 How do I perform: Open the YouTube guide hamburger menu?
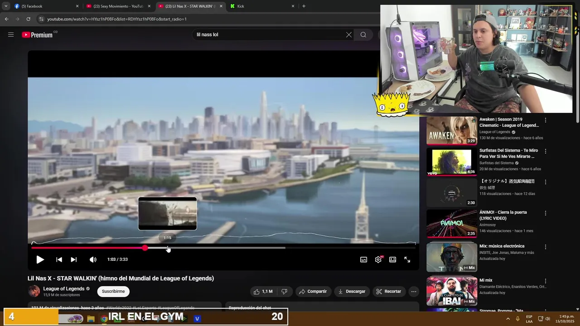pos(11,34)
